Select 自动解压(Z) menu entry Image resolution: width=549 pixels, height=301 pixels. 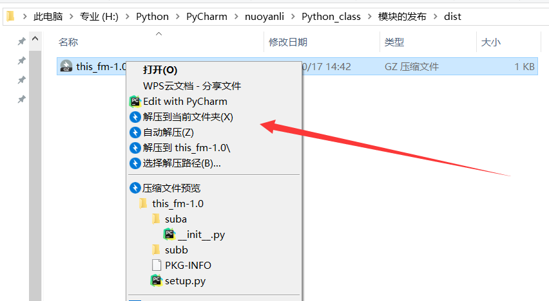pyautogui.click(x=168, y=132)
